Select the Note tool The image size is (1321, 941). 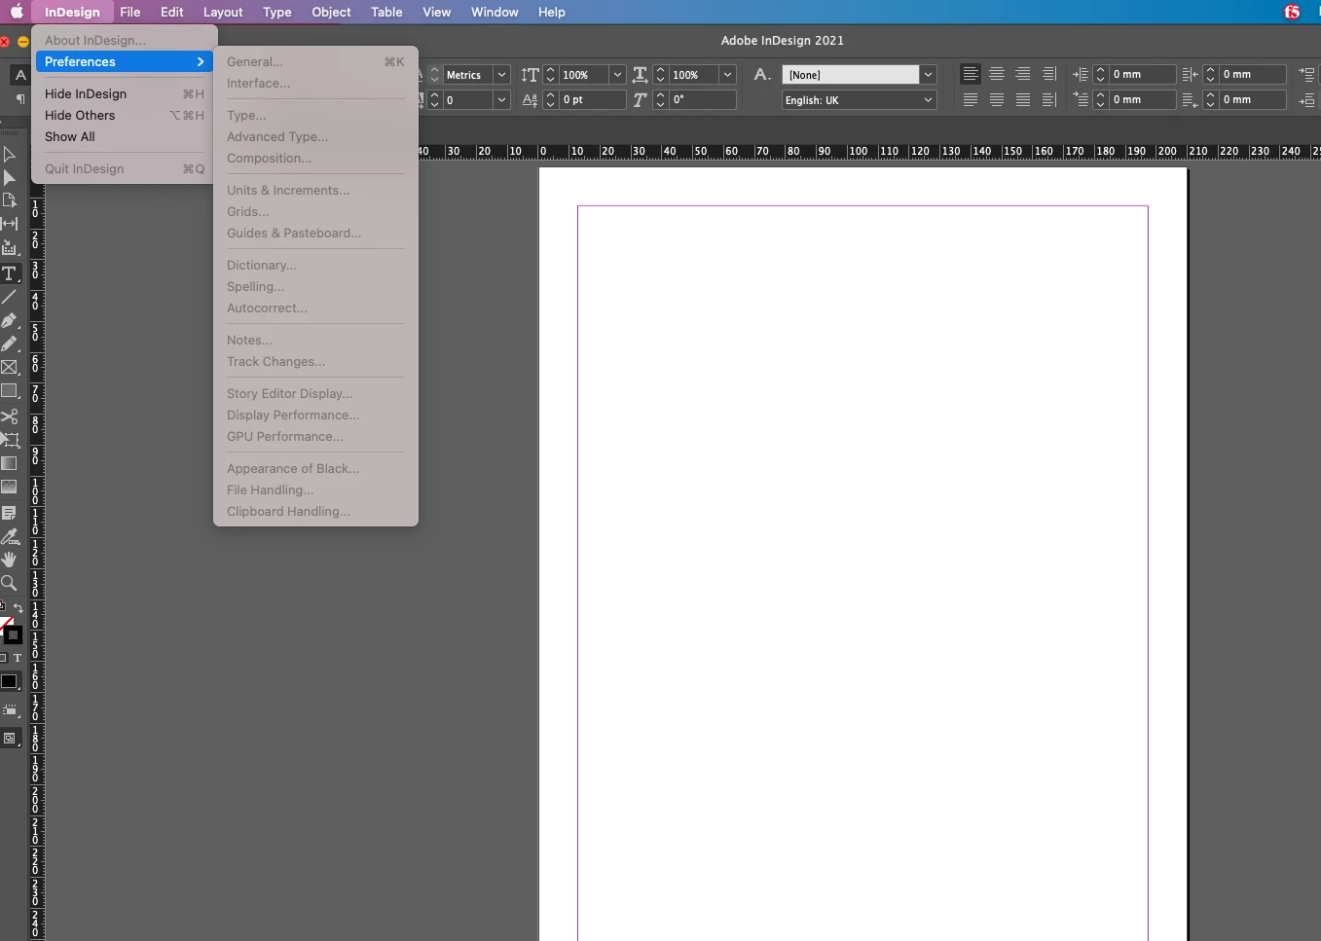point(9,512)
